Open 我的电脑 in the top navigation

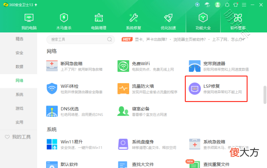(x=29, y=22)
